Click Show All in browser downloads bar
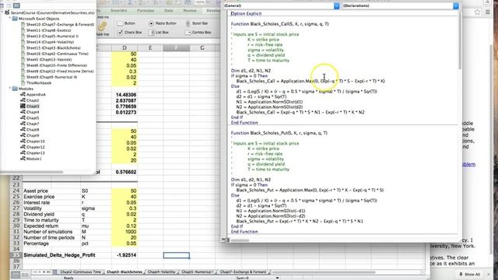The height and width of the screenshot is (280, 498). (x=469, y=275)
